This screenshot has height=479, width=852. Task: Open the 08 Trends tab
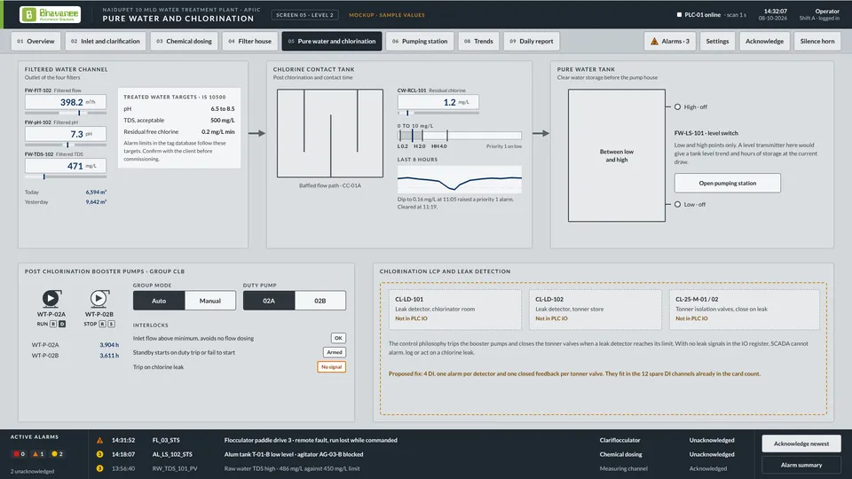(x=478, y=42)
